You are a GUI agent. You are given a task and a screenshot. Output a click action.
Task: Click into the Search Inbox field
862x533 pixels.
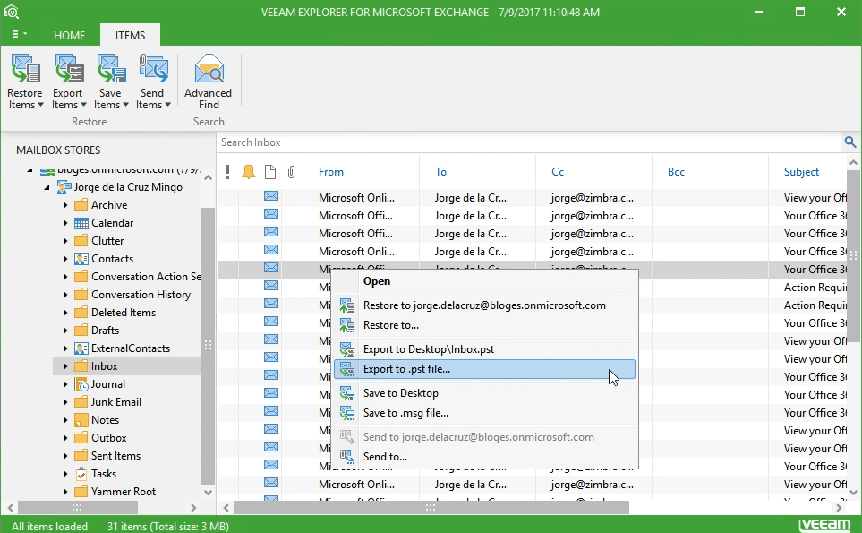pyautogui.click(x=528, y=142)
